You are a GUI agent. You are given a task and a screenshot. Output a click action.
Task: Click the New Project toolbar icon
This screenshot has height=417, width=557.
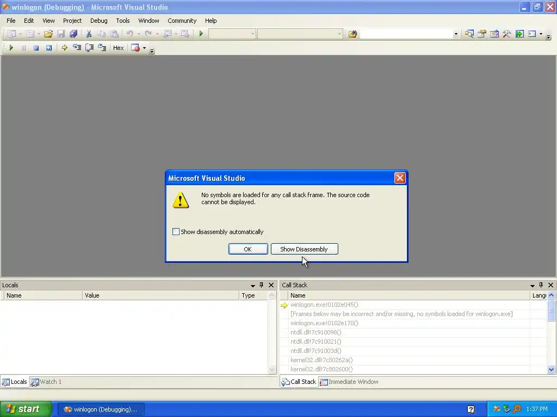pos(12,34)
